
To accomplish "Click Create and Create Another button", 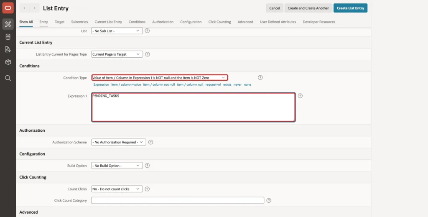I will 308,8.
